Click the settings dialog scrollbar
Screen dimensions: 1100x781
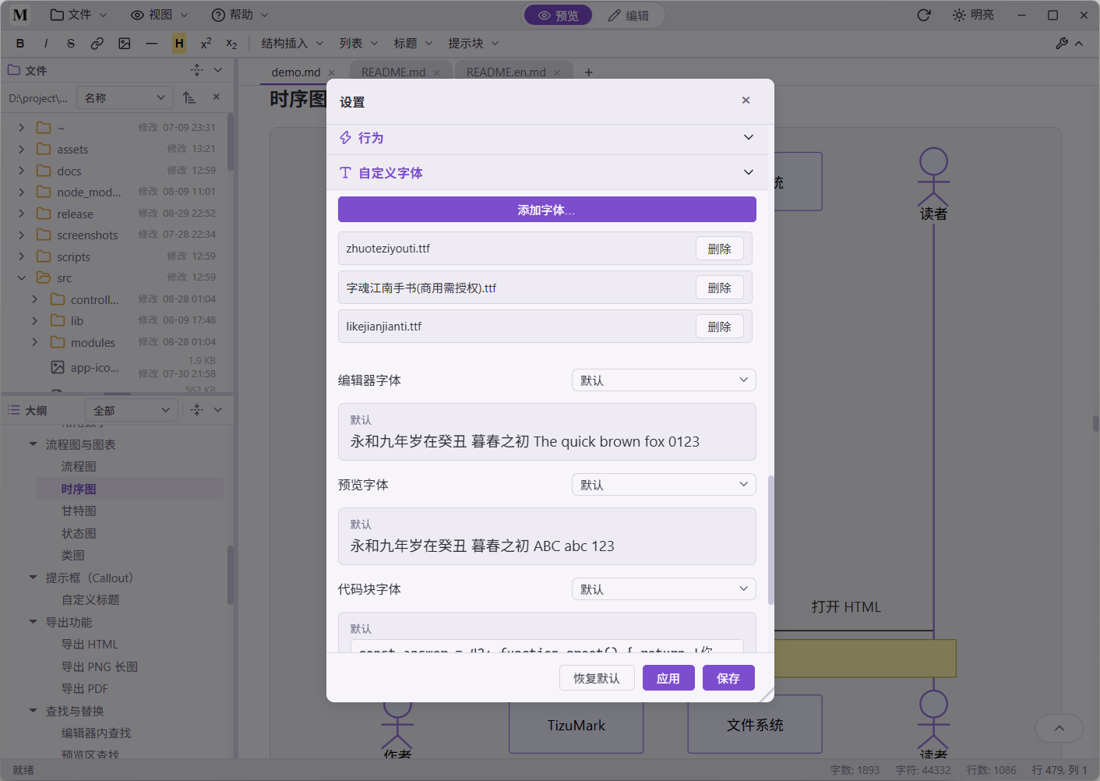tap(771, 539)
